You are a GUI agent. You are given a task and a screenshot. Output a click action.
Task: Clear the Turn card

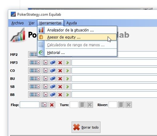pos(90,105)
